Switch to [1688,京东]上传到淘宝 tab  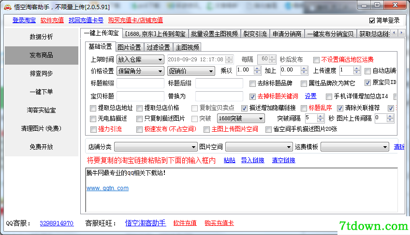(x=155, y=34)
